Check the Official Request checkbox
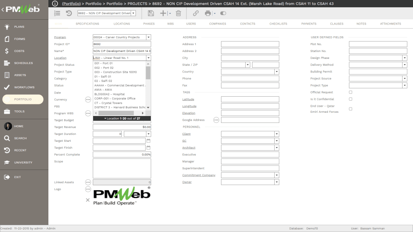This screenshot has height=232, width=413. [350, 92]
